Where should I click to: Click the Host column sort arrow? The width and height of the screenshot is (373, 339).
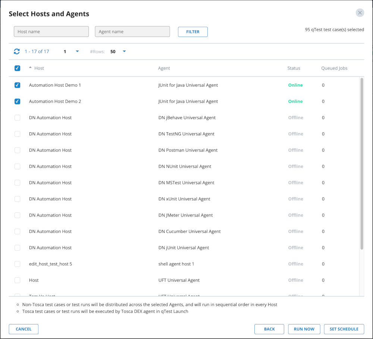pyautogui.click(x=30, y=68)
